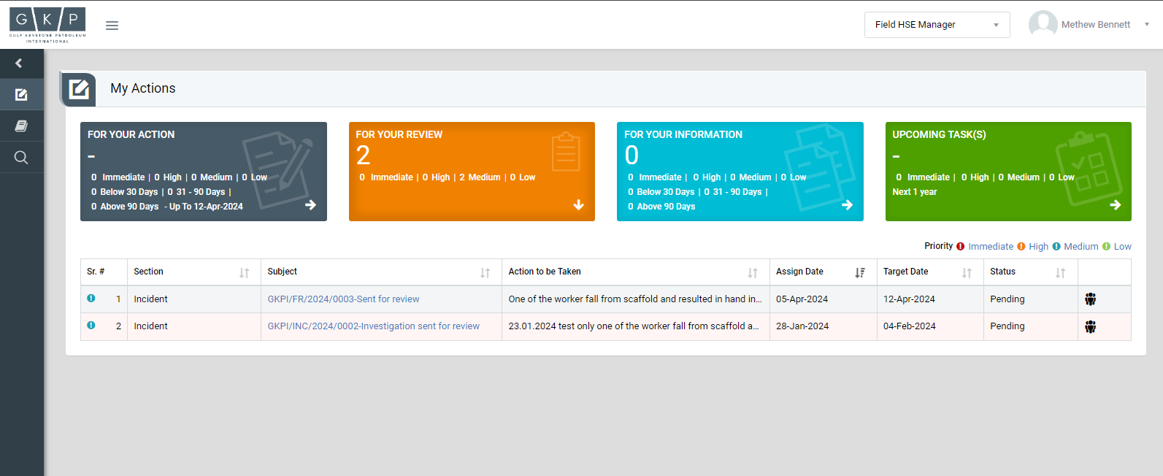Collapse sidebar with the back chevron
Screen dimensions: 1163x476
pos(19,64)
